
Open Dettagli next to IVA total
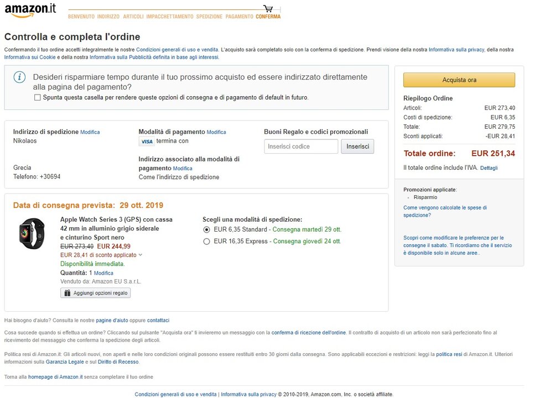pos(489,168)
